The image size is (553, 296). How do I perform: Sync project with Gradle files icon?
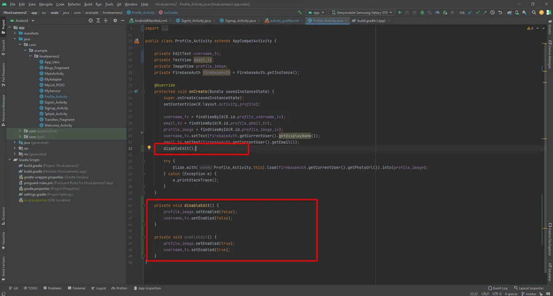pyautogui.click(x=509, y=13)
